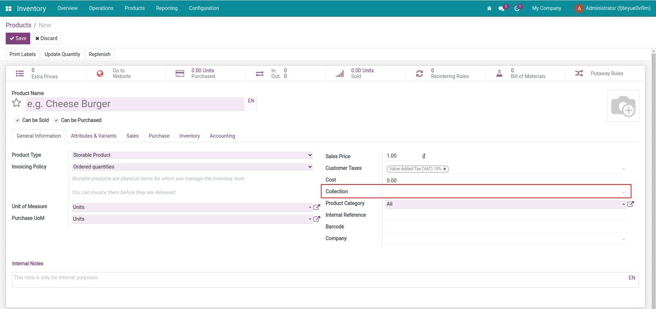Viewport: 656px width, 309px height.
Task: Toggle the Can be Sold checkbox
Action: [17, 121]
